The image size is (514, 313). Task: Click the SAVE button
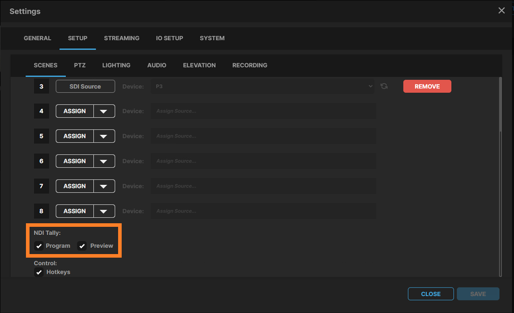(x=478, y=294)
